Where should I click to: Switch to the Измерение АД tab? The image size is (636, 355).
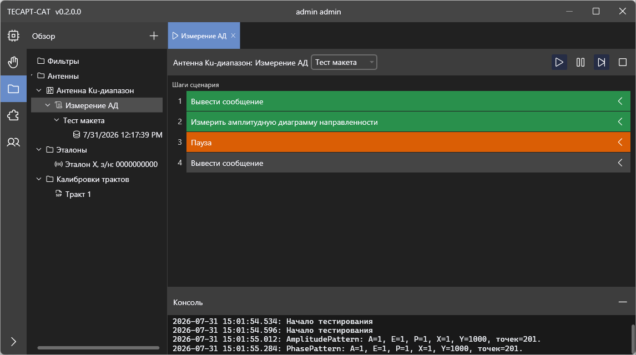(x=204, y=35)
